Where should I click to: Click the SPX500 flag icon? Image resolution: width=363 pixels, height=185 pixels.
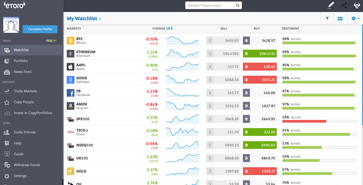71,119
